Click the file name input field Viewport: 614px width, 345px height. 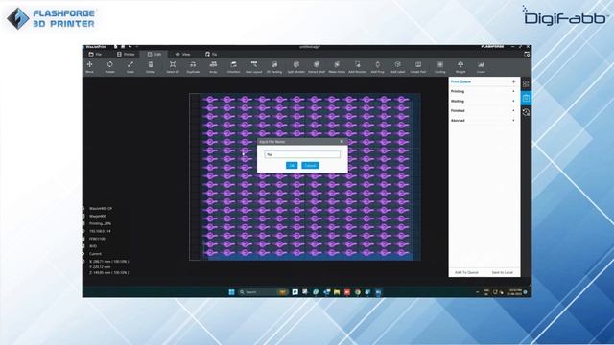[x=302, y=154]
